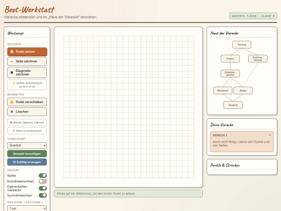Click the plus icon on Neues Viereck
This screenshot has height=211, width=281.
pos(11,122)
